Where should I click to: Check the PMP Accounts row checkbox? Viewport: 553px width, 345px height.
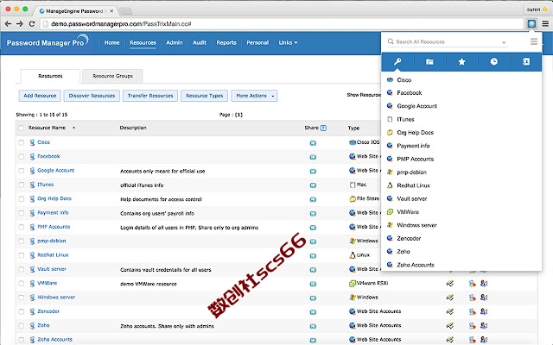[x=21, y=227]
